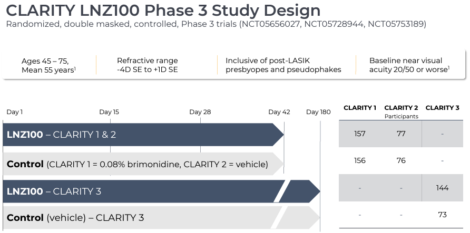Select the 157 participants cell
Image resolution: width=470 pixels, height=233 pixels.
(360, 134)
